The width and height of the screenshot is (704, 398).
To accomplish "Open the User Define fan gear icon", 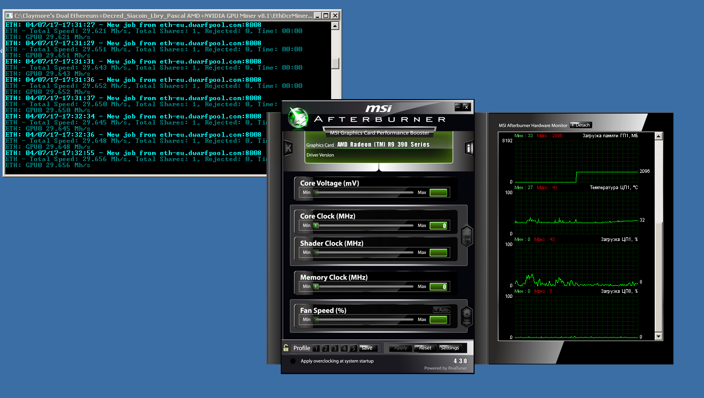I will [x=466, y=317].
